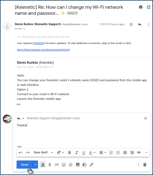This screenshot has height=175, width=153.
Task: Toggle formatting options A button
Action: click(x=43, y=165)
